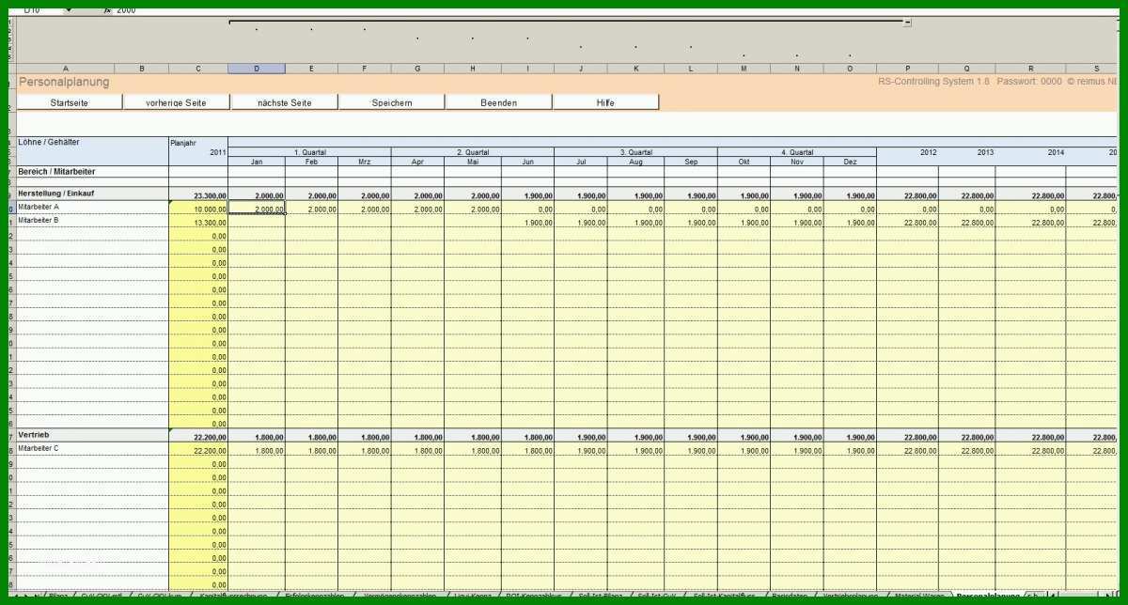Click the Jan month header
Image resolution: width=1128 pixels, height=605 pixels.
tap(257, 162)
